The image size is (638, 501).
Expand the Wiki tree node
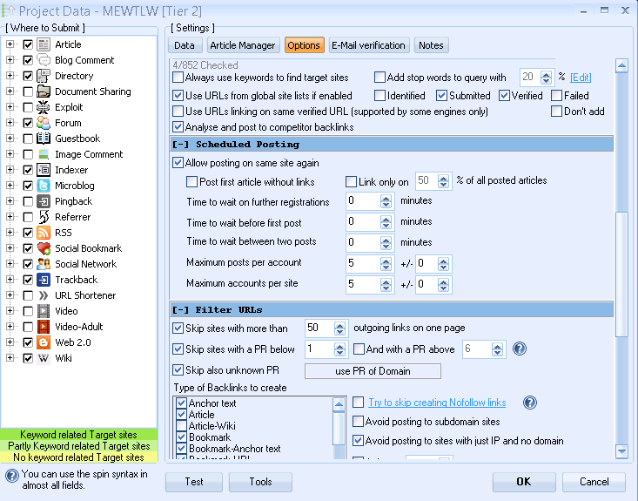click(x=10, y=358)
